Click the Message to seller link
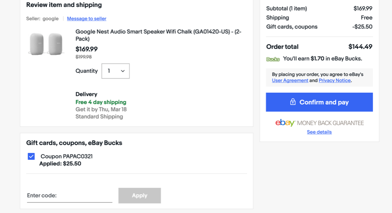Screen dimensions: 392x213 point(87,18)
